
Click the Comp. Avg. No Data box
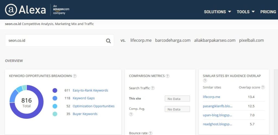point(177,109)
